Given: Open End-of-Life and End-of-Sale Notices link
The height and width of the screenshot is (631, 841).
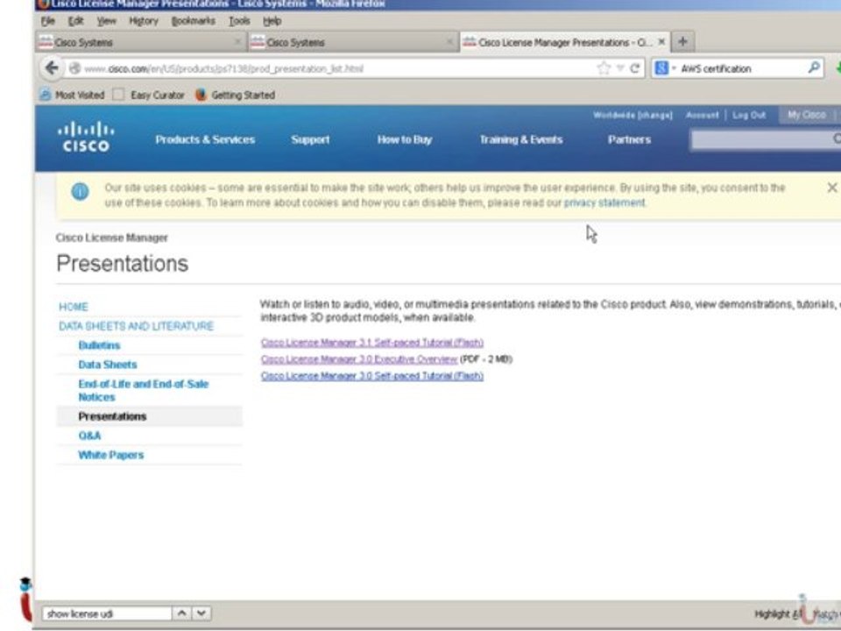Looking at the screenshot, I should 143,391.
